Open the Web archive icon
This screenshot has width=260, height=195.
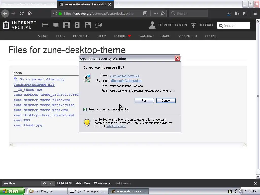(x=45, y=25)
